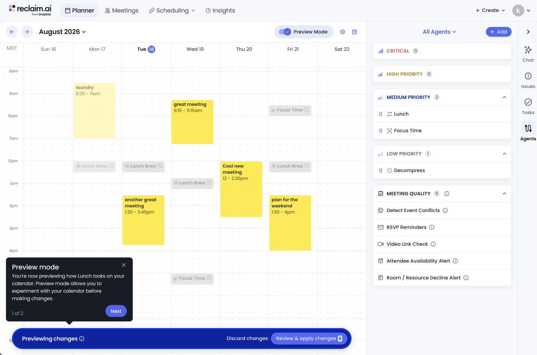This screenshot has height=355, width=537.
Task: Show info for Video Link Check
Action: point(433,244)
